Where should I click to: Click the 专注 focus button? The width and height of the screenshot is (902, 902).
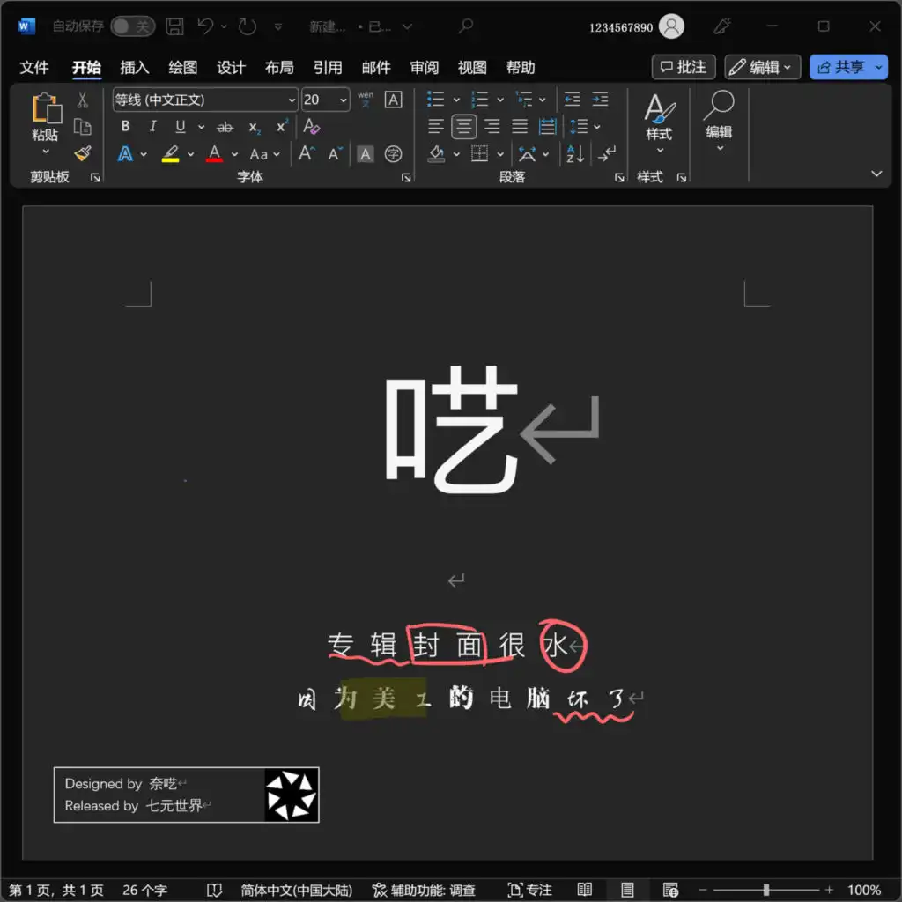point(529,890)
